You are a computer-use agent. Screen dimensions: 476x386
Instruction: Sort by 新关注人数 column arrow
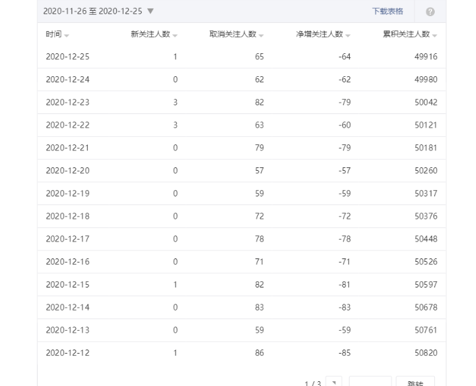click(175, 36)
